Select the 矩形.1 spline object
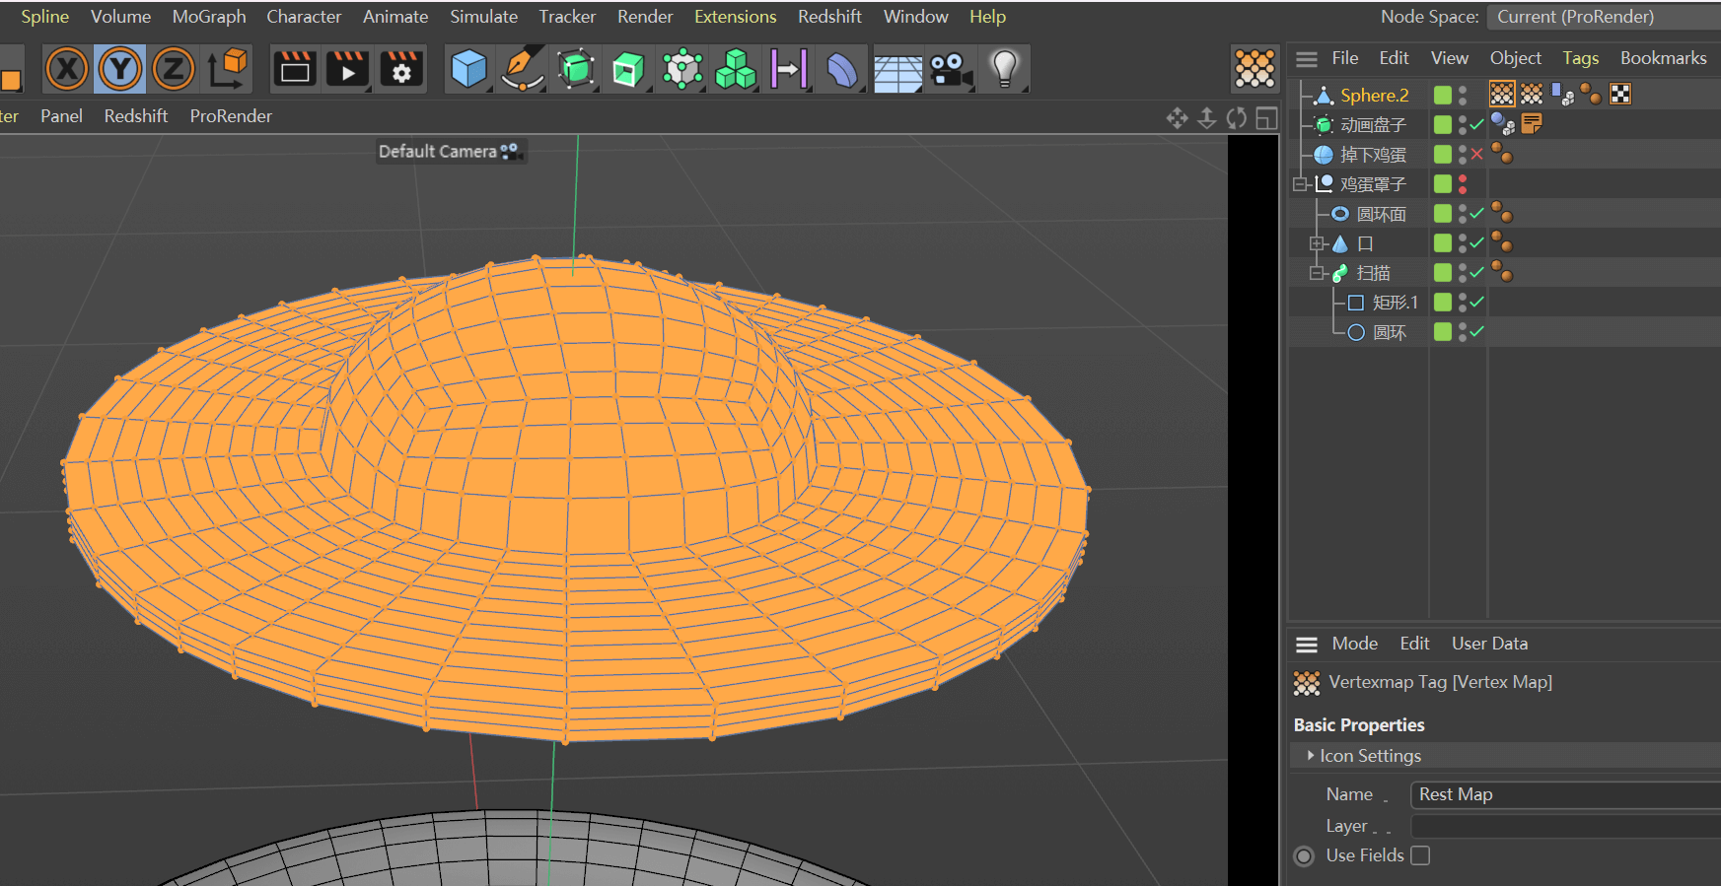The image size is (1721, 886). (1396, 303)
